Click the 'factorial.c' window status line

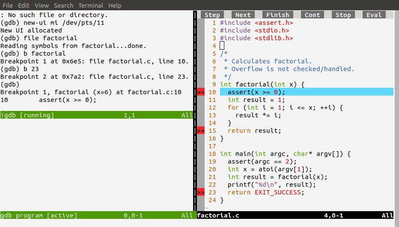pyautogui.click(x=295, y=215)
